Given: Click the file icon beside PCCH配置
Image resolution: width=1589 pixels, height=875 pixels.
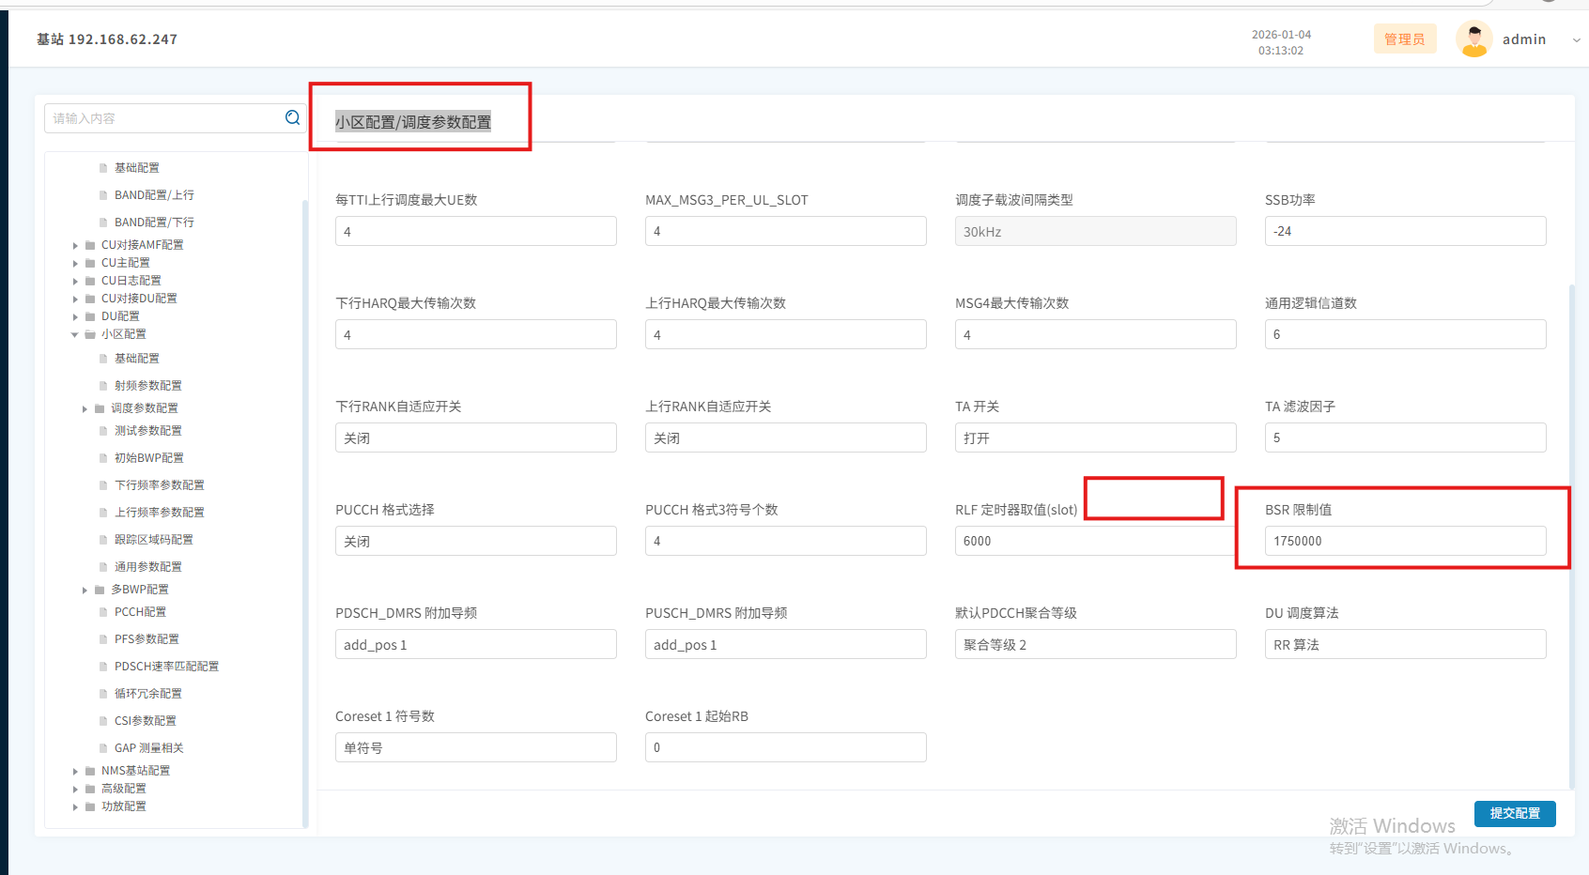Looking at the screenshot, I should pos(103,612).
